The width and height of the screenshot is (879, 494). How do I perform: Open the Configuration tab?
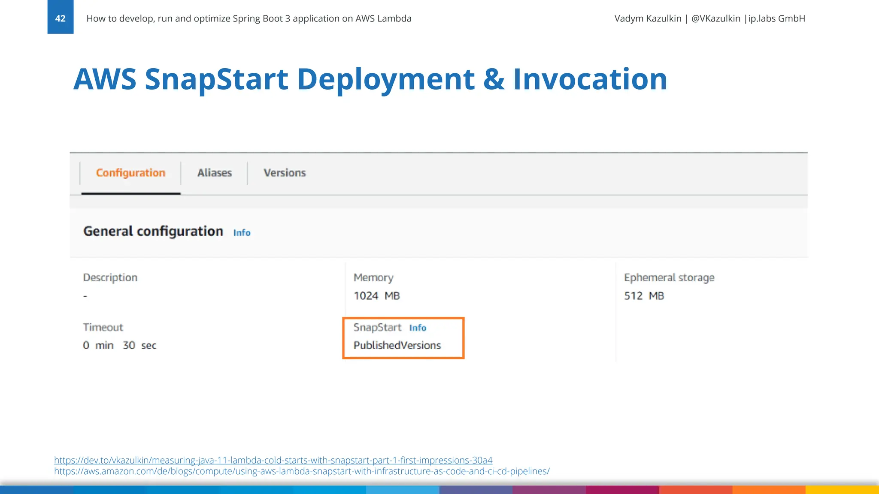pos(130,173)
